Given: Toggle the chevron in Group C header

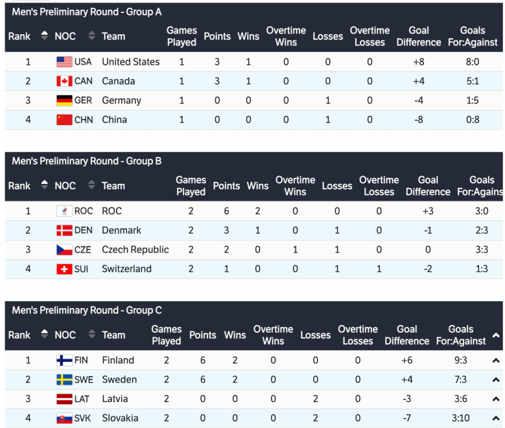Looking at the screenshot, I should coord(496,335).
